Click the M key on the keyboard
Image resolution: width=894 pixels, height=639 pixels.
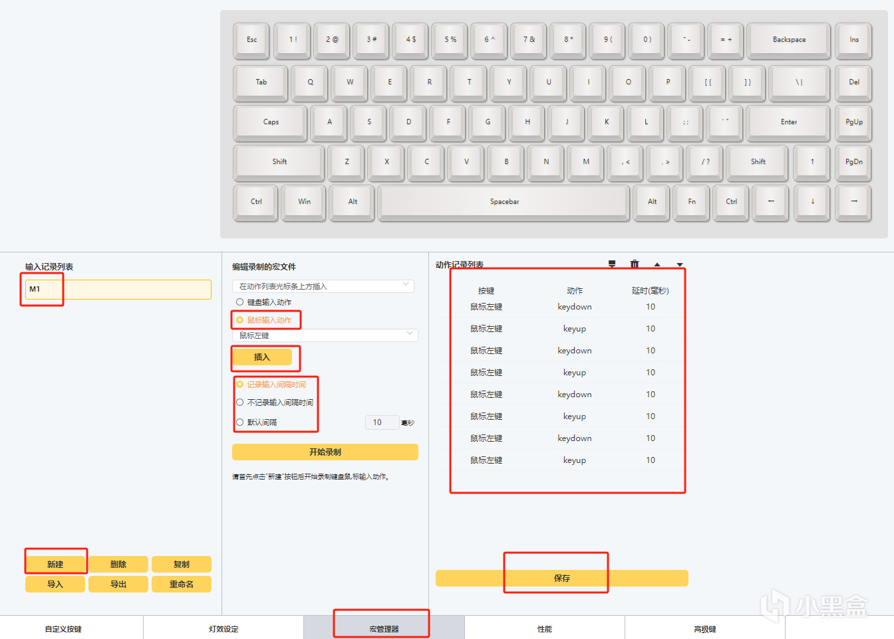(x=586, y=162)
